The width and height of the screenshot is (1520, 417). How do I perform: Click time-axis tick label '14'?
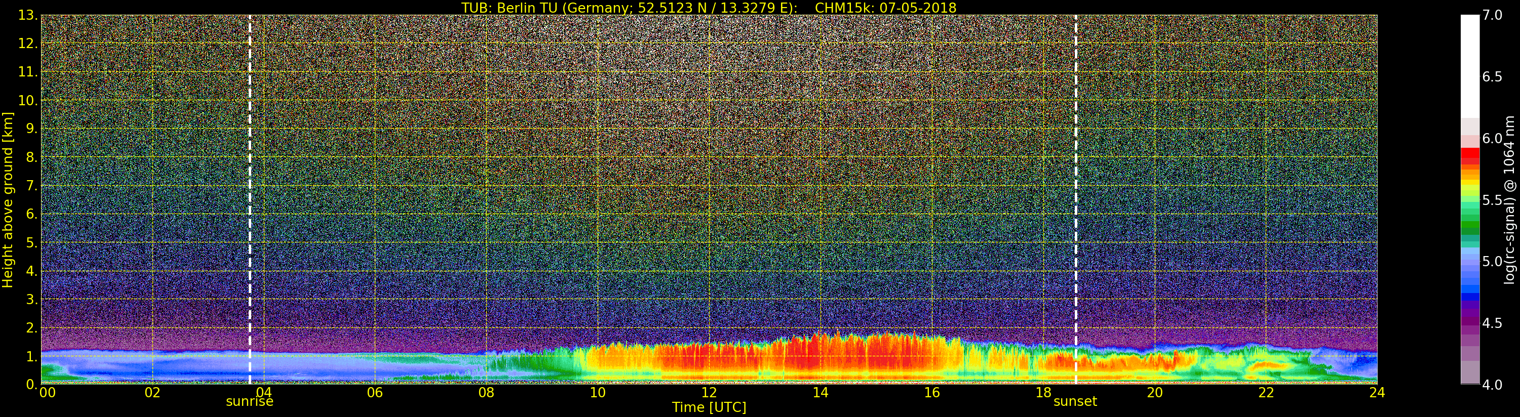[821, 393]
